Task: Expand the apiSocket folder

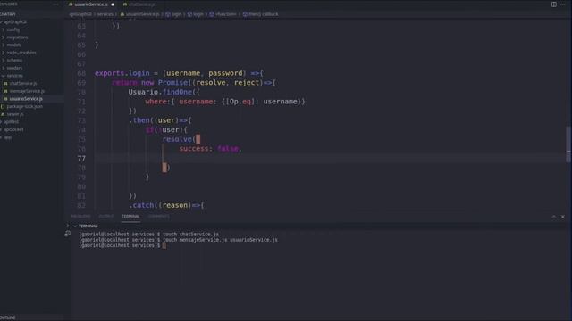Action: point(13,129)
